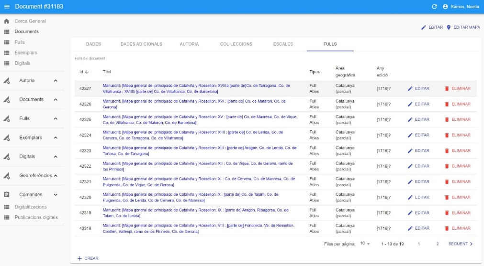Click the list icon beside Exemplars
The image size is (484, 266).
point(7,53)
